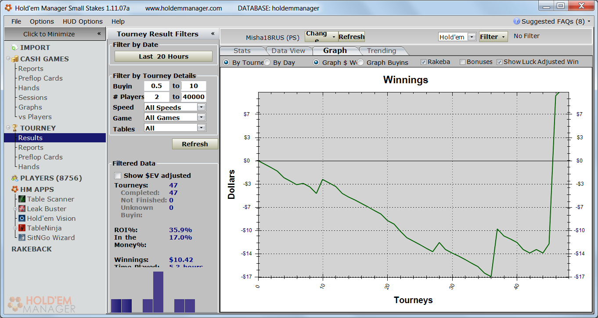Launch Hold'em Vision icon
Image resolution: width=598 pixels, height=318 pixels.
pyautogui.click(x=22, y=219)
